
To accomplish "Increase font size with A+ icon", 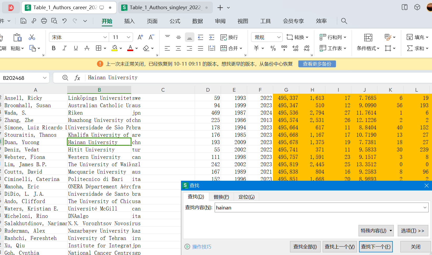I will [x=140, y=37].
